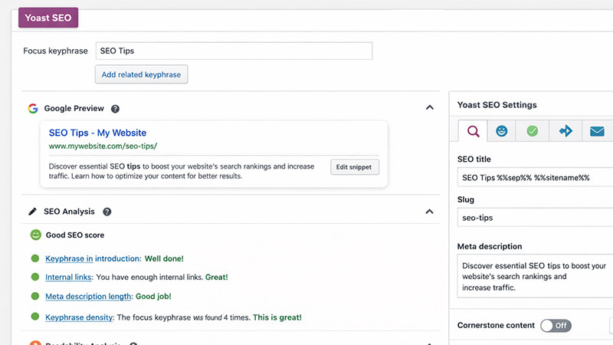Click into the SEO title input field
The image size is (613, 345).
[535, 178]
